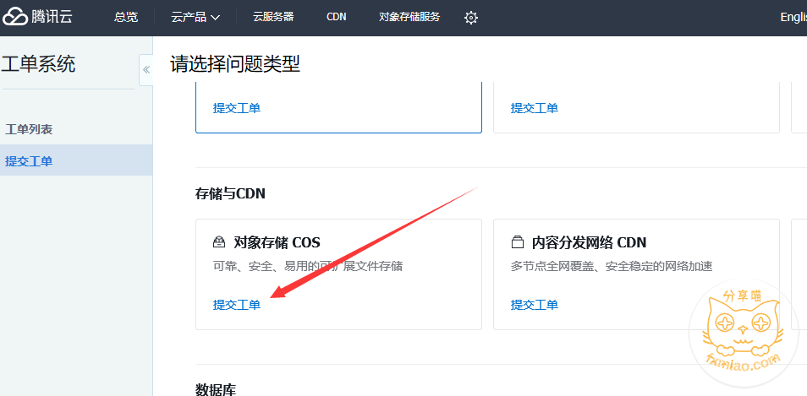Click 提交工单 under 对象存储 COS

click(x=237, y=305)
